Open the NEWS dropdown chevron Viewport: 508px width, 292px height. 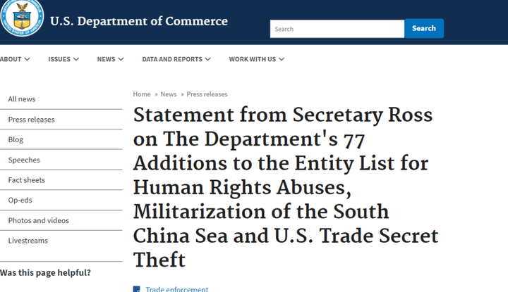pyautogui.click(x=121, y=59)
